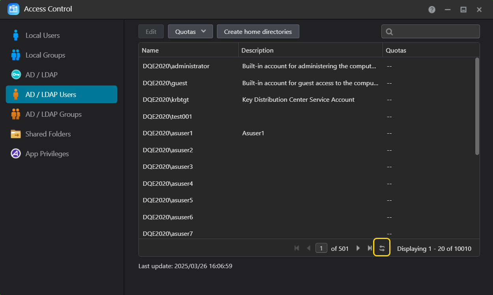Open the help question mark icon

(x=432, y=9)
